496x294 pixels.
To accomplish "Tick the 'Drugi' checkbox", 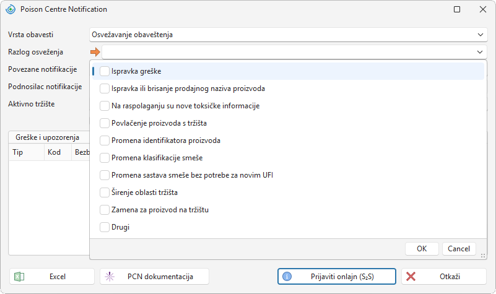I will (x=105, y=227).
